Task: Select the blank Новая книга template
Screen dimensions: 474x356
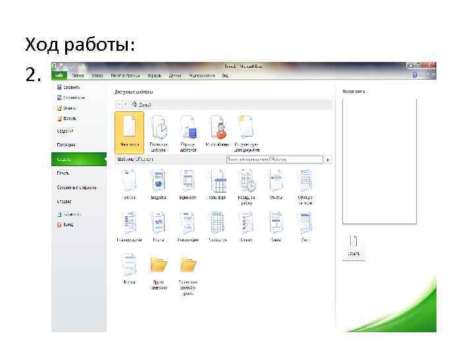Action: click(x=130, y=133)
